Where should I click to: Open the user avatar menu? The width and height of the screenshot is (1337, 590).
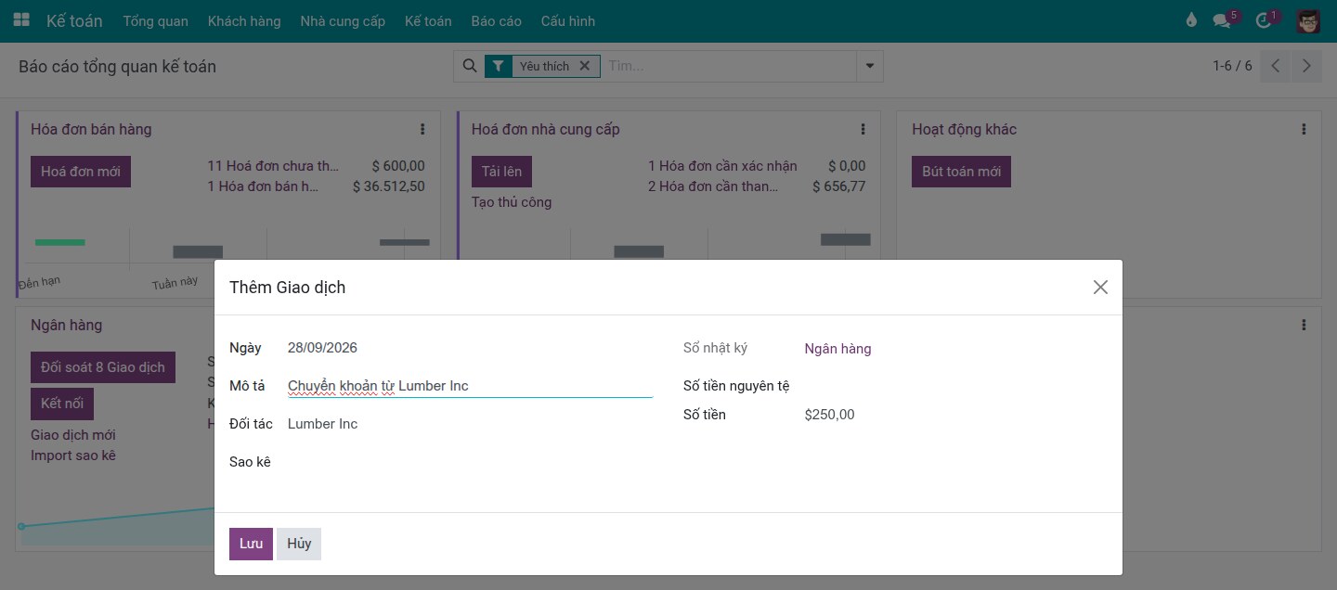[1308, 20]
